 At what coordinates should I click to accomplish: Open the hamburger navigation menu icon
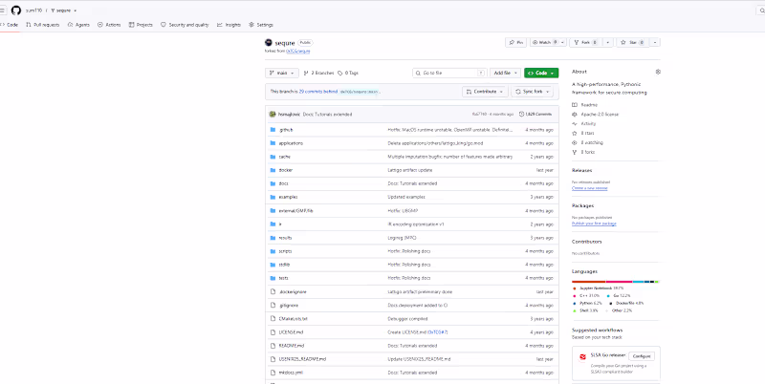click(x=2, y=11)
